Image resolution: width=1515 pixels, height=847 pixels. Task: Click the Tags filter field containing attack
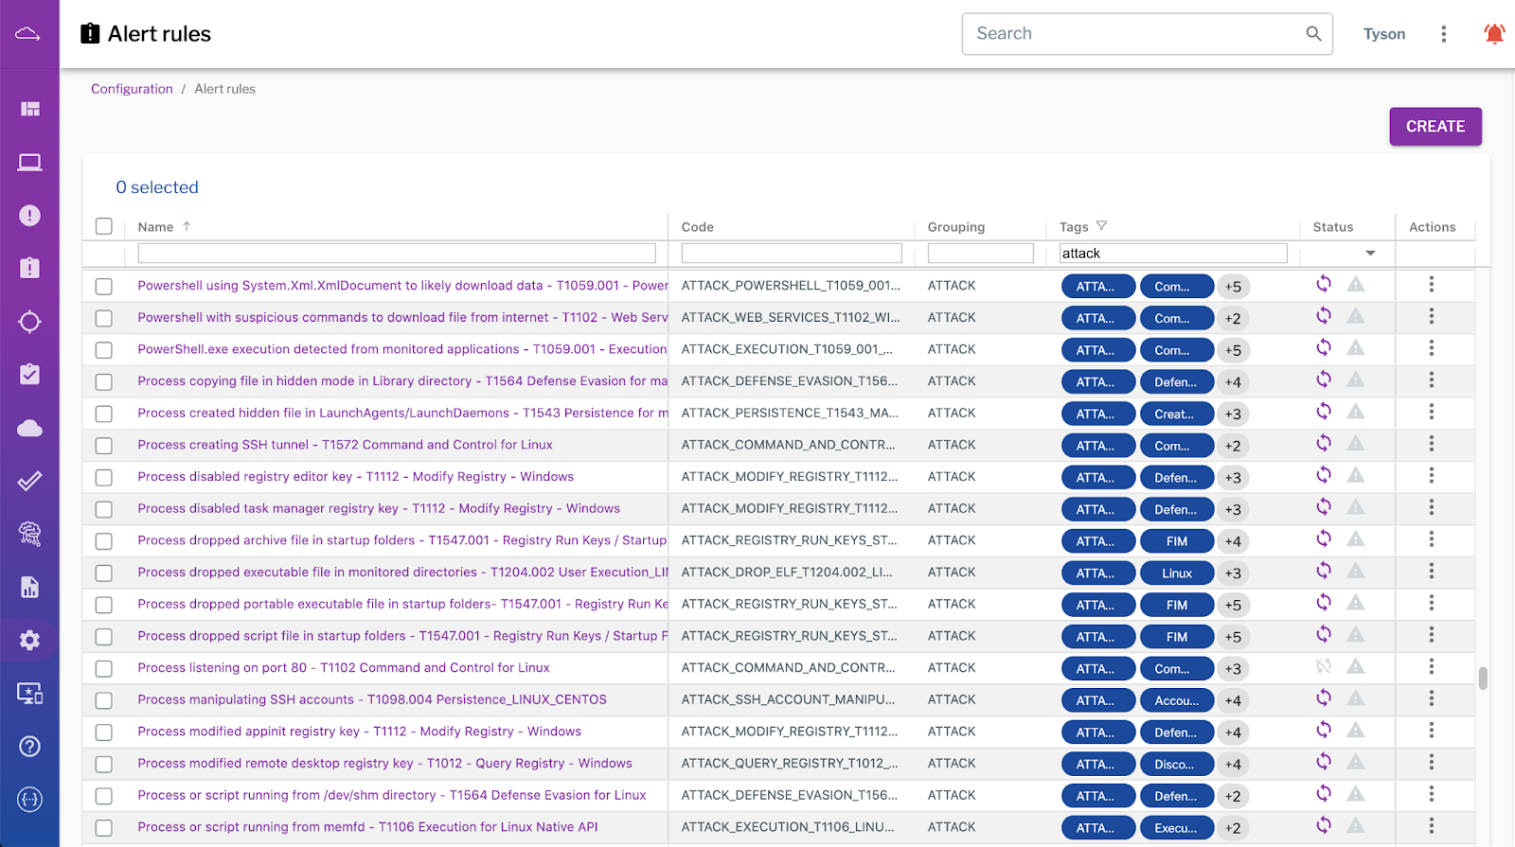pyautogui.click(x=1173, y=254)
